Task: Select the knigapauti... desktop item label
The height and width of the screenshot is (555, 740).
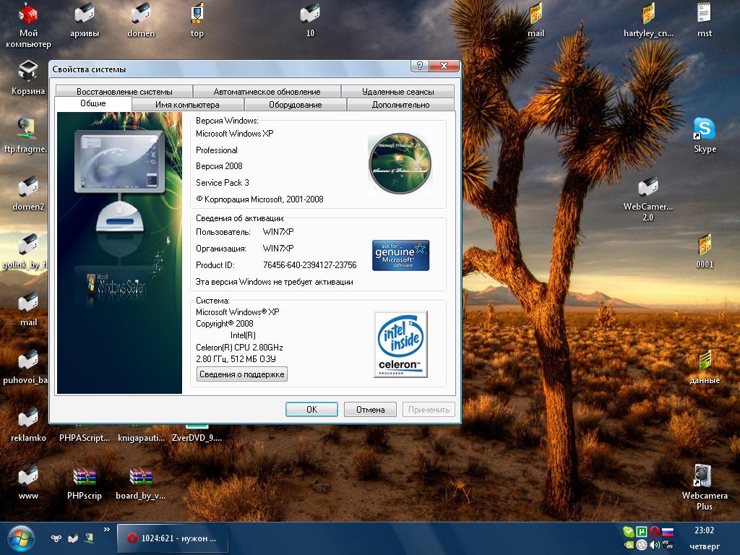Action: point(141,438)
